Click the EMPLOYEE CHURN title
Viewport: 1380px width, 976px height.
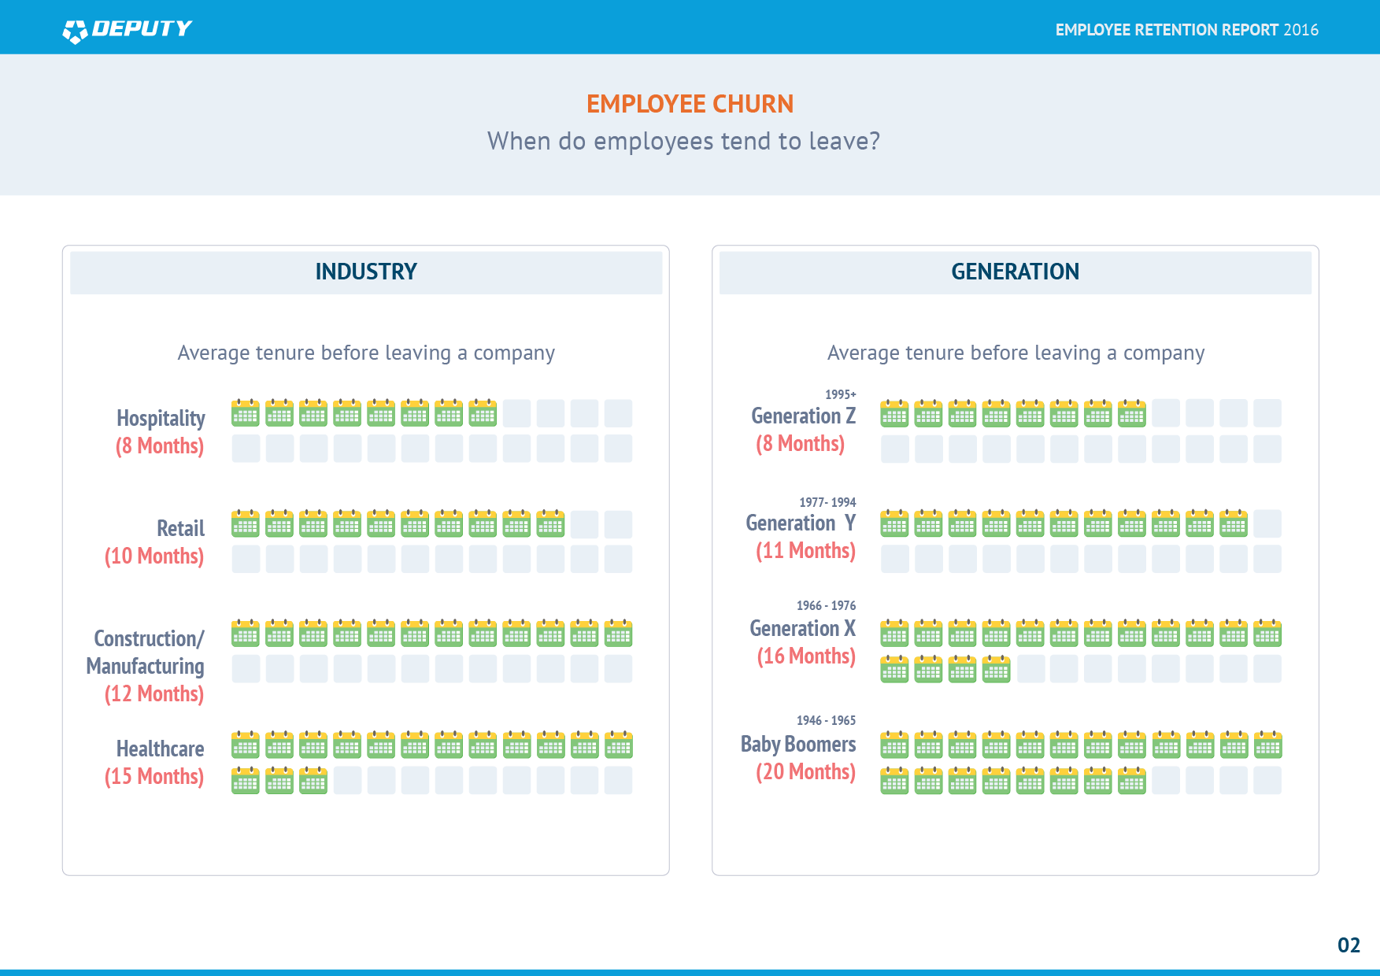tap(690, 104)
